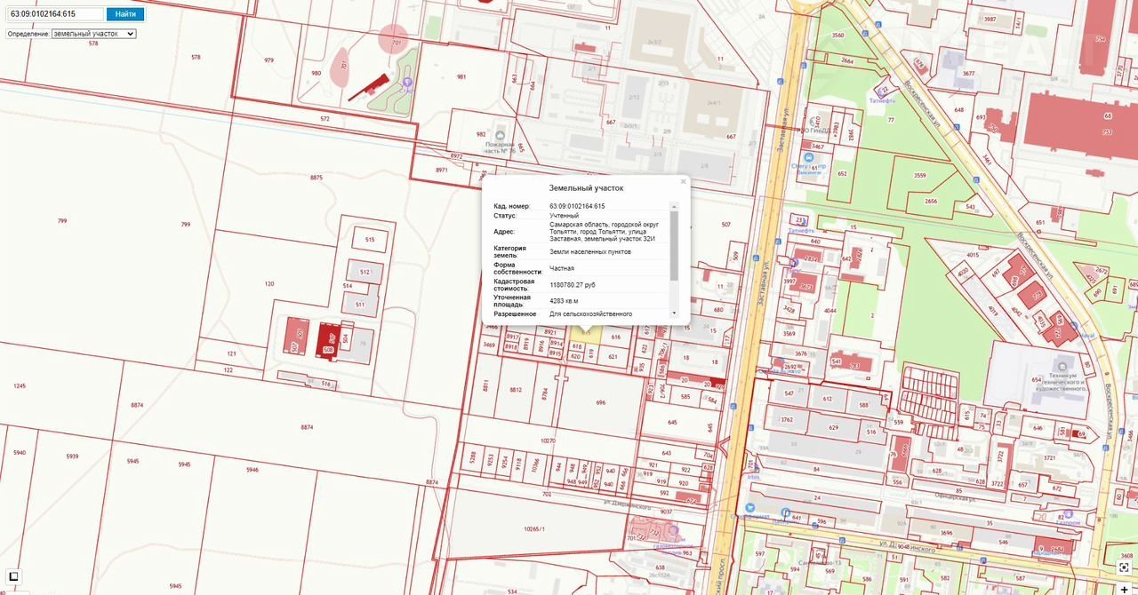Select land parcel labeled 696

click(x=600, y=402)
